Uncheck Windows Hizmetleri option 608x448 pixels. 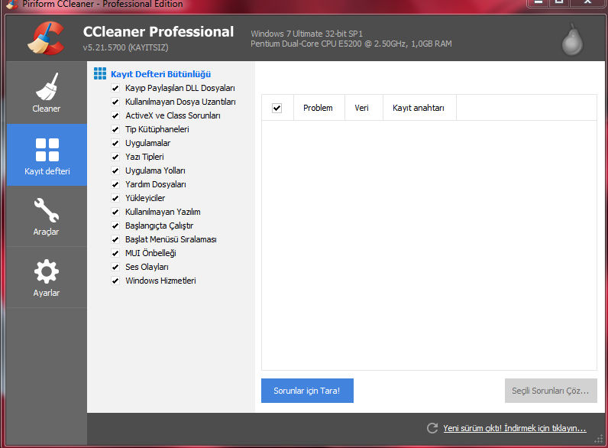coord(115,281)
